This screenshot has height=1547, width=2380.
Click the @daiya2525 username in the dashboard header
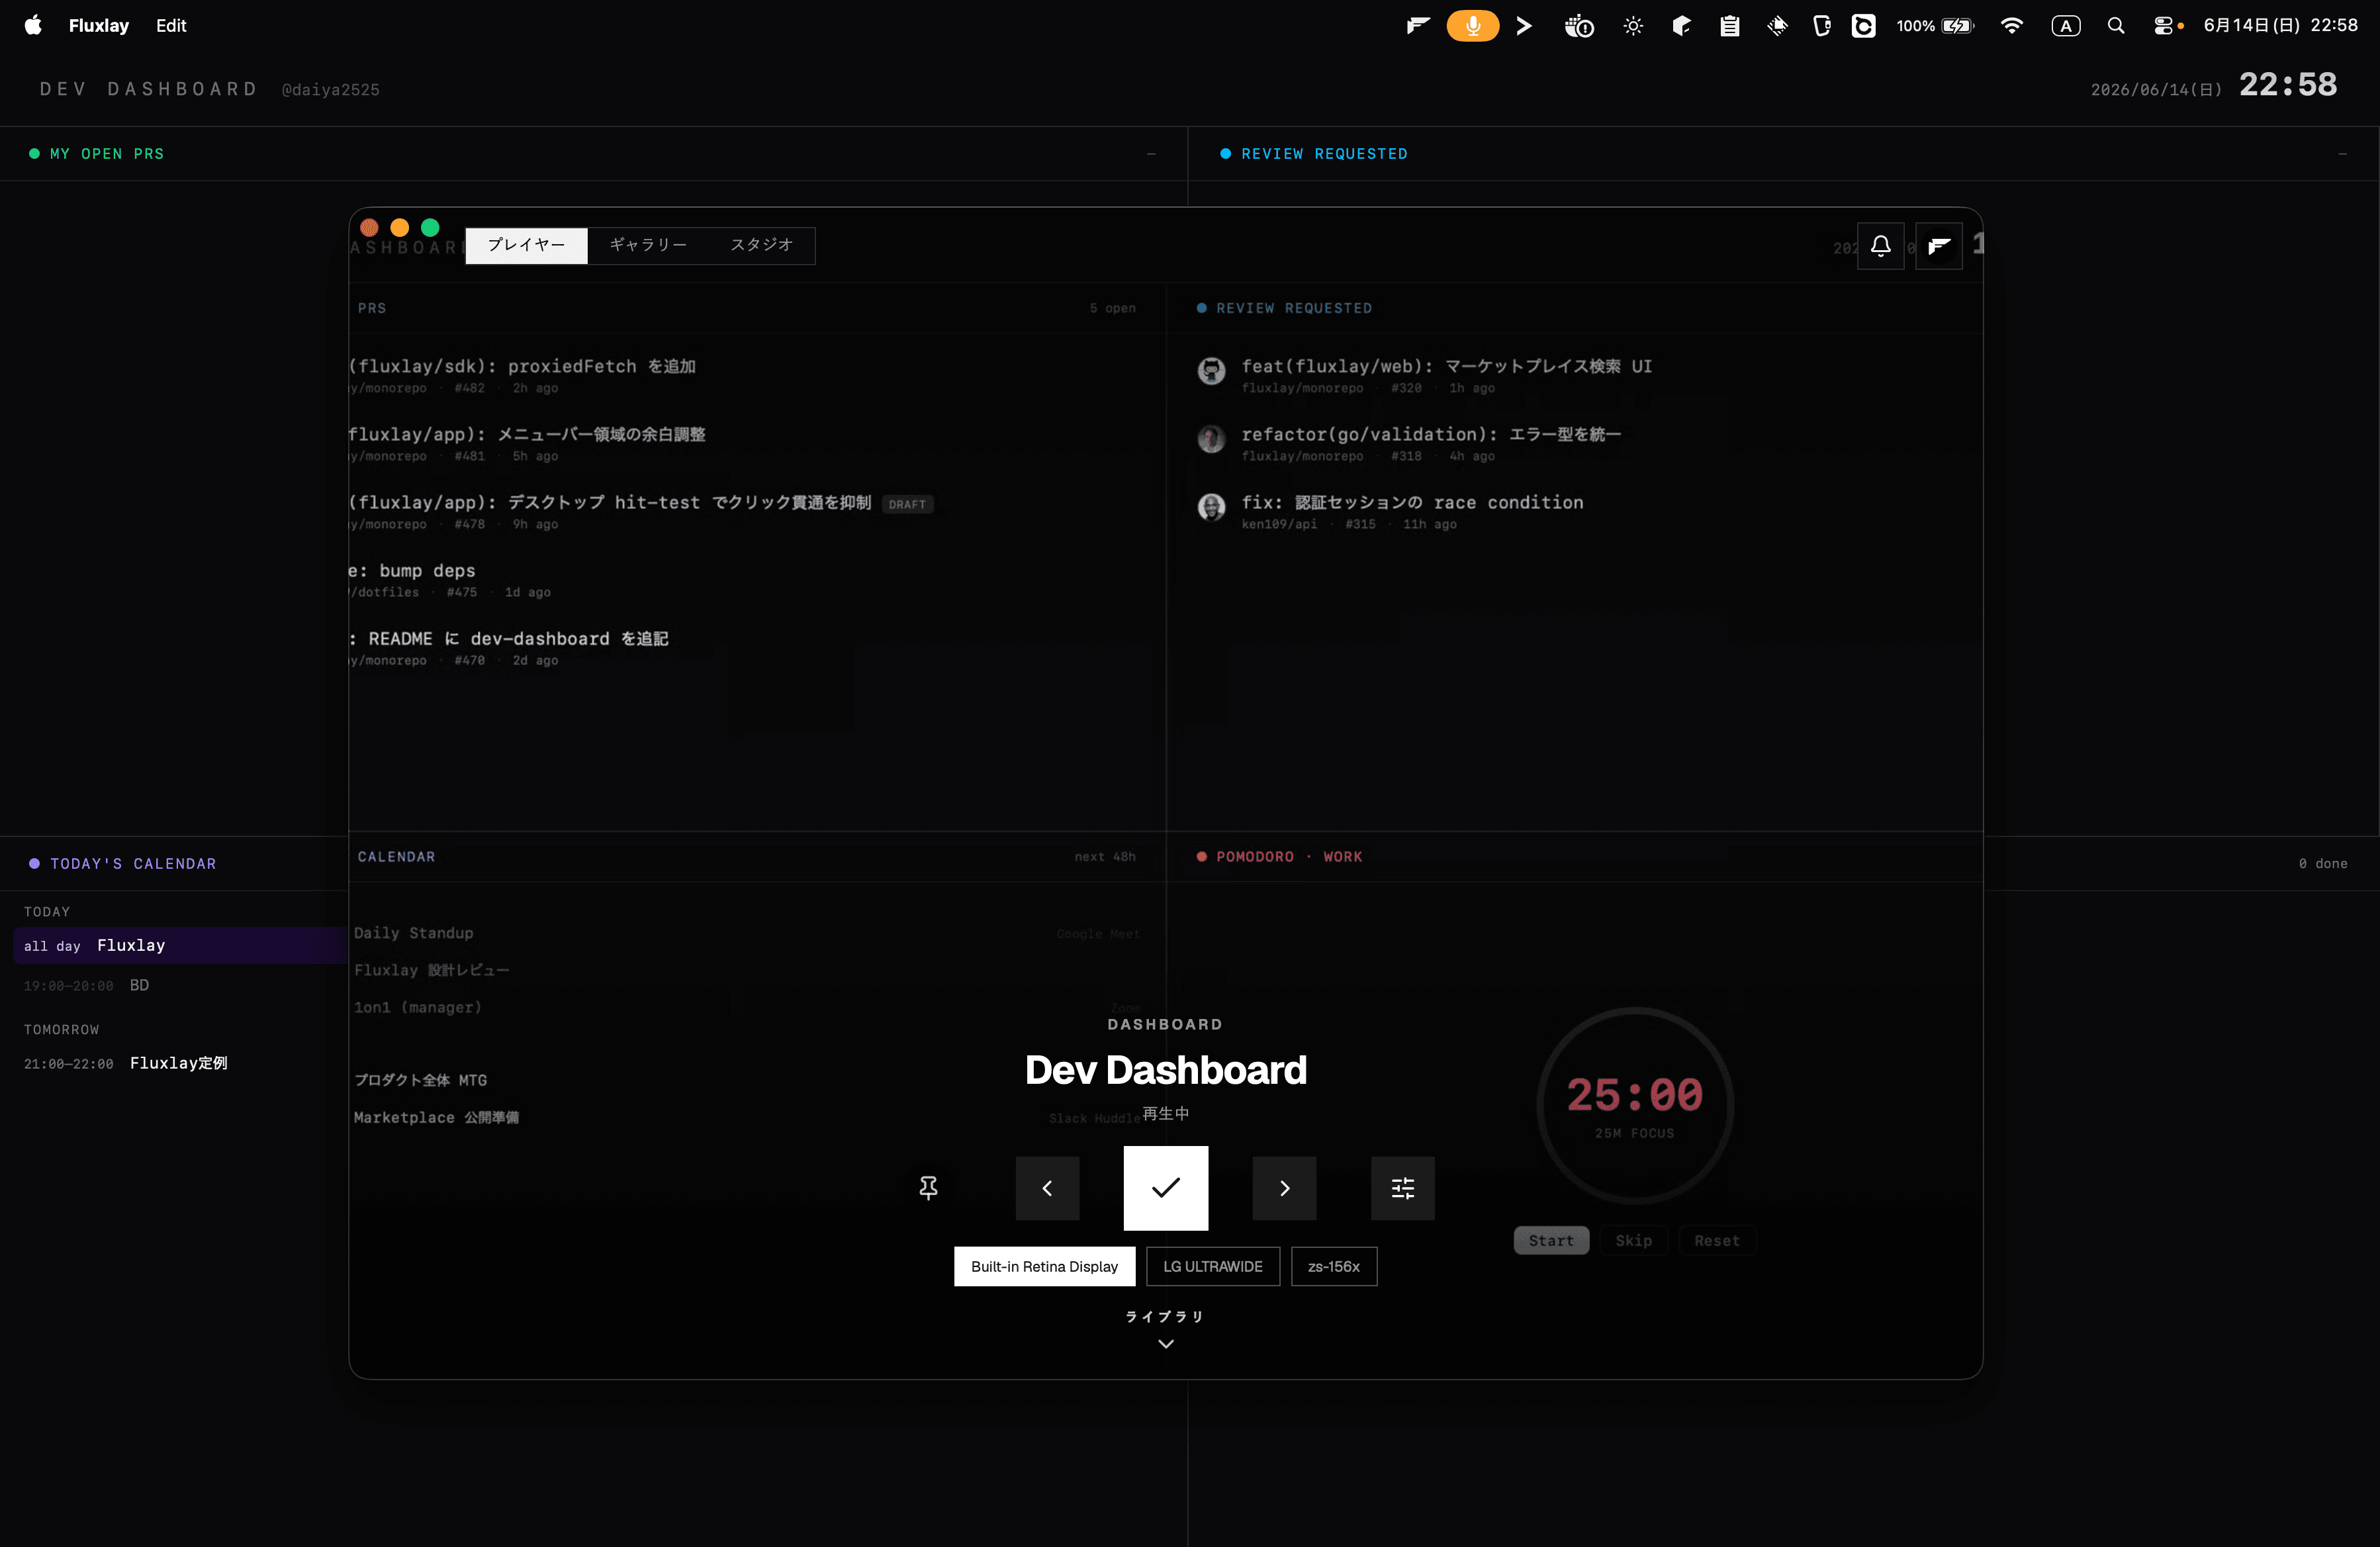click(330, 90)
